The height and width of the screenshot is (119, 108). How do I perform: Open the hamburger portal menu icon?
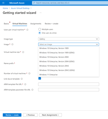pyautogui.click(x=3, y=3)
